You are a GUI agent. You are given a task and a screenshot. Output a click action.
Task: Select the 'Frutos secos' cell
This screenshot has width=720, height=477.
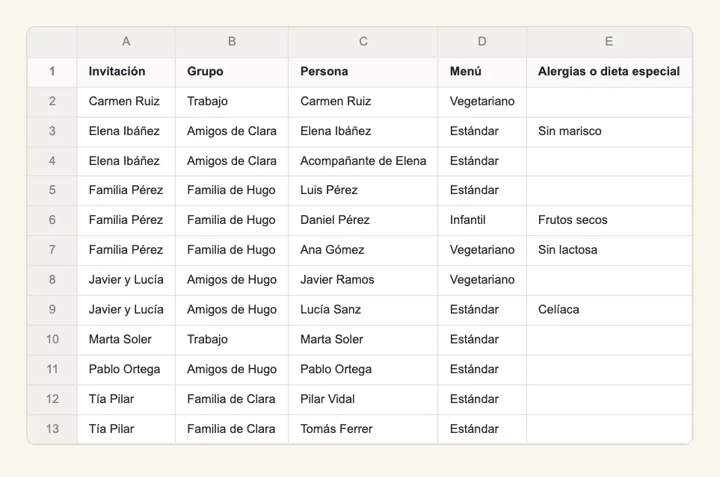click(x=609, y=220)
